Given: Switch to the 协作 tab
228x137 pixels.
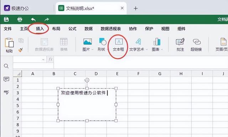Looking at the screenshot, I should [x=133, y=29].
